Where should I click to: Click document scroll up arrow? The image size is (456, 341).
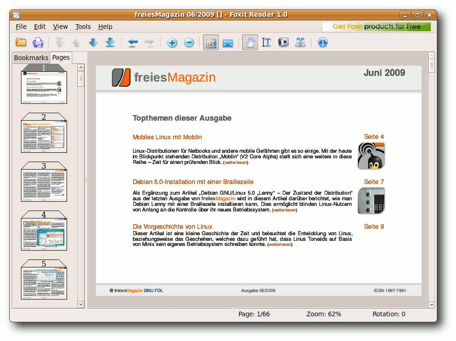click(432, 55)
